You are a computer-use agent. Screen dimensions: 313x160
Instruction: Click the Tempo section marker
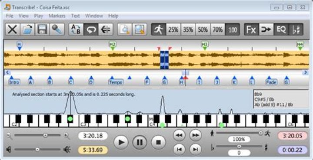(116, 82)
